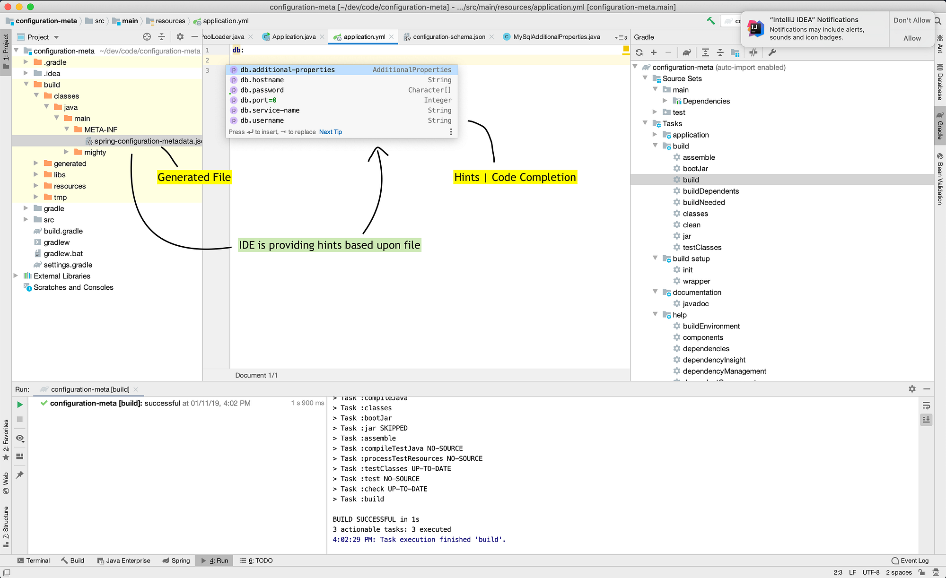Open the Structure side tool window
946x578 pixels.
pyautogui.click(x=6, y=526)
